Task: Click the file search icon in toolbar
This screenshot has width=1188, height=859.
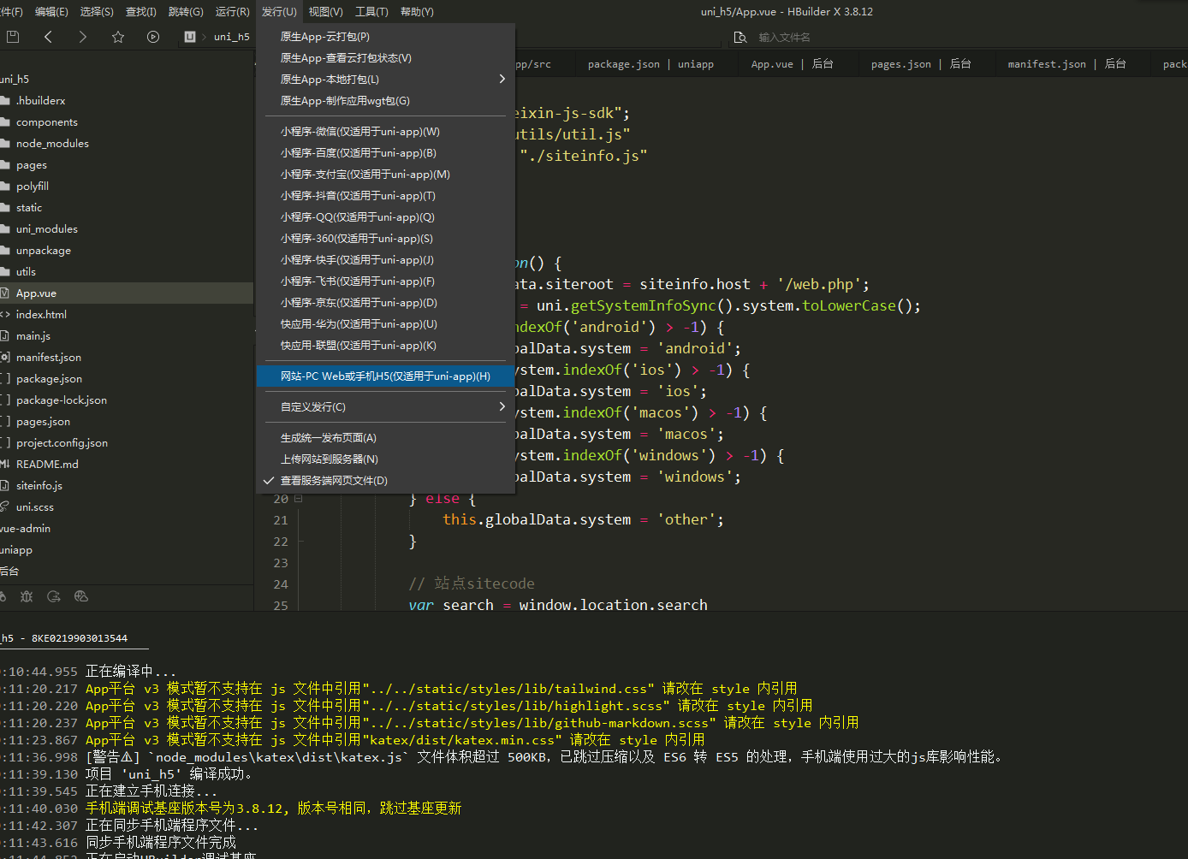Action: tap(740, 37)
